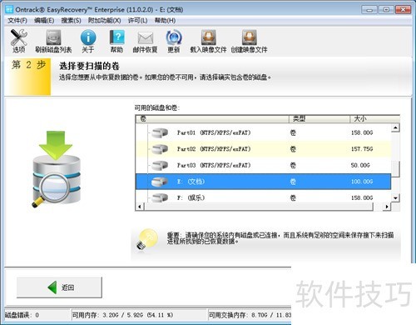Viewport: 416px width, 325px height.
Task: Click the 返回 back button
Action: [59, 287]
